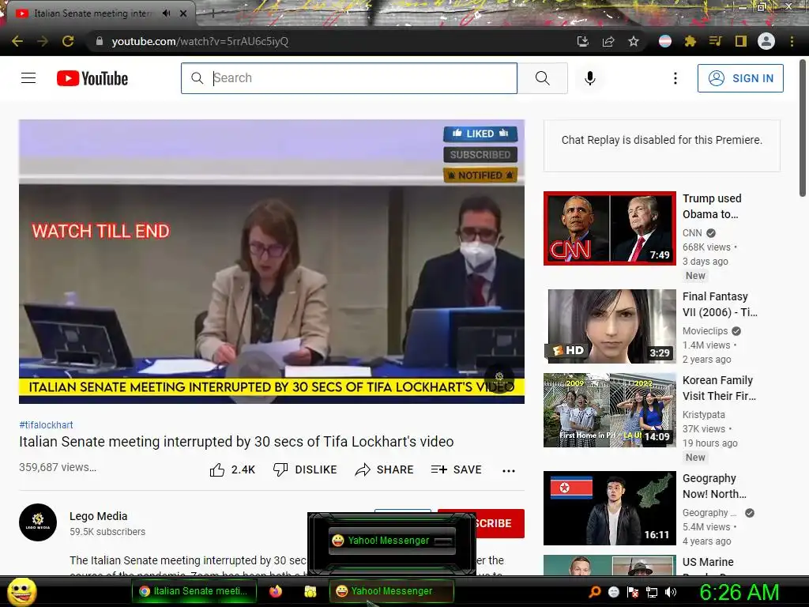
Task: Open the Chrome profile avatar
Action: pyautogui.click(x=766, y=41)
